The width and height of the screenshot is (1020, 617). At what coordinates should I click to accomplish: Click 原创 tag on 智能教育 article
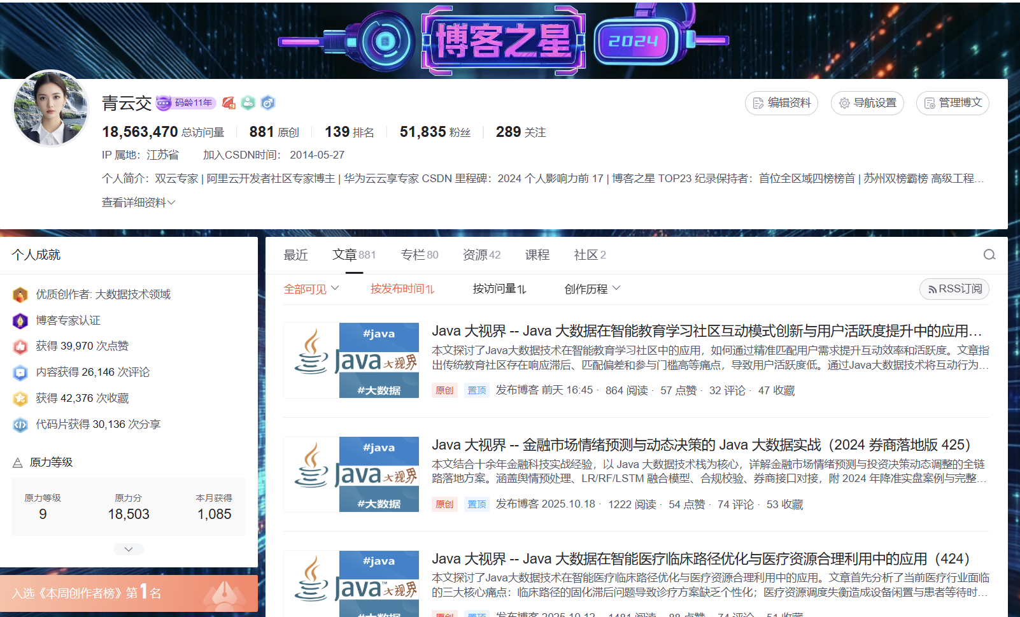coord(444,390)
